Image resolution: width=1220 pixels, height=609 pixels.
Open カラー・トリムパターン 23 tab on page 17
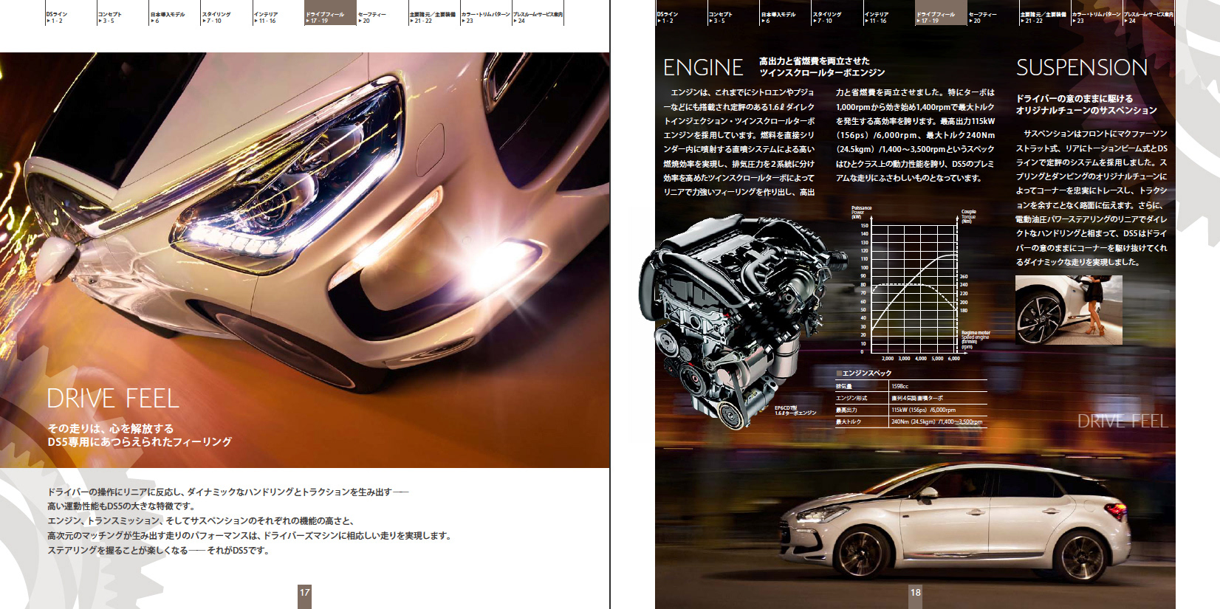point(486,14)
